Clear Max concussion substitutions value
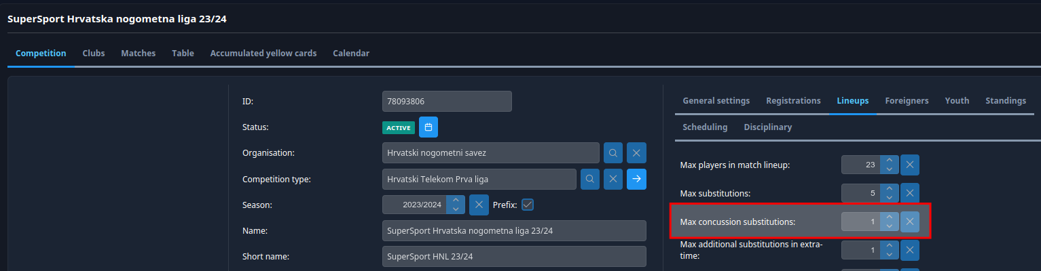 [910, 222]
